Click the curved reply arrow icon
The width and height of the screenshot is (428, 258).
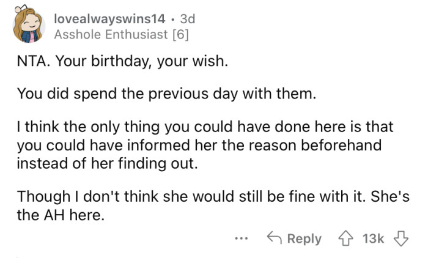coord(275,238)
